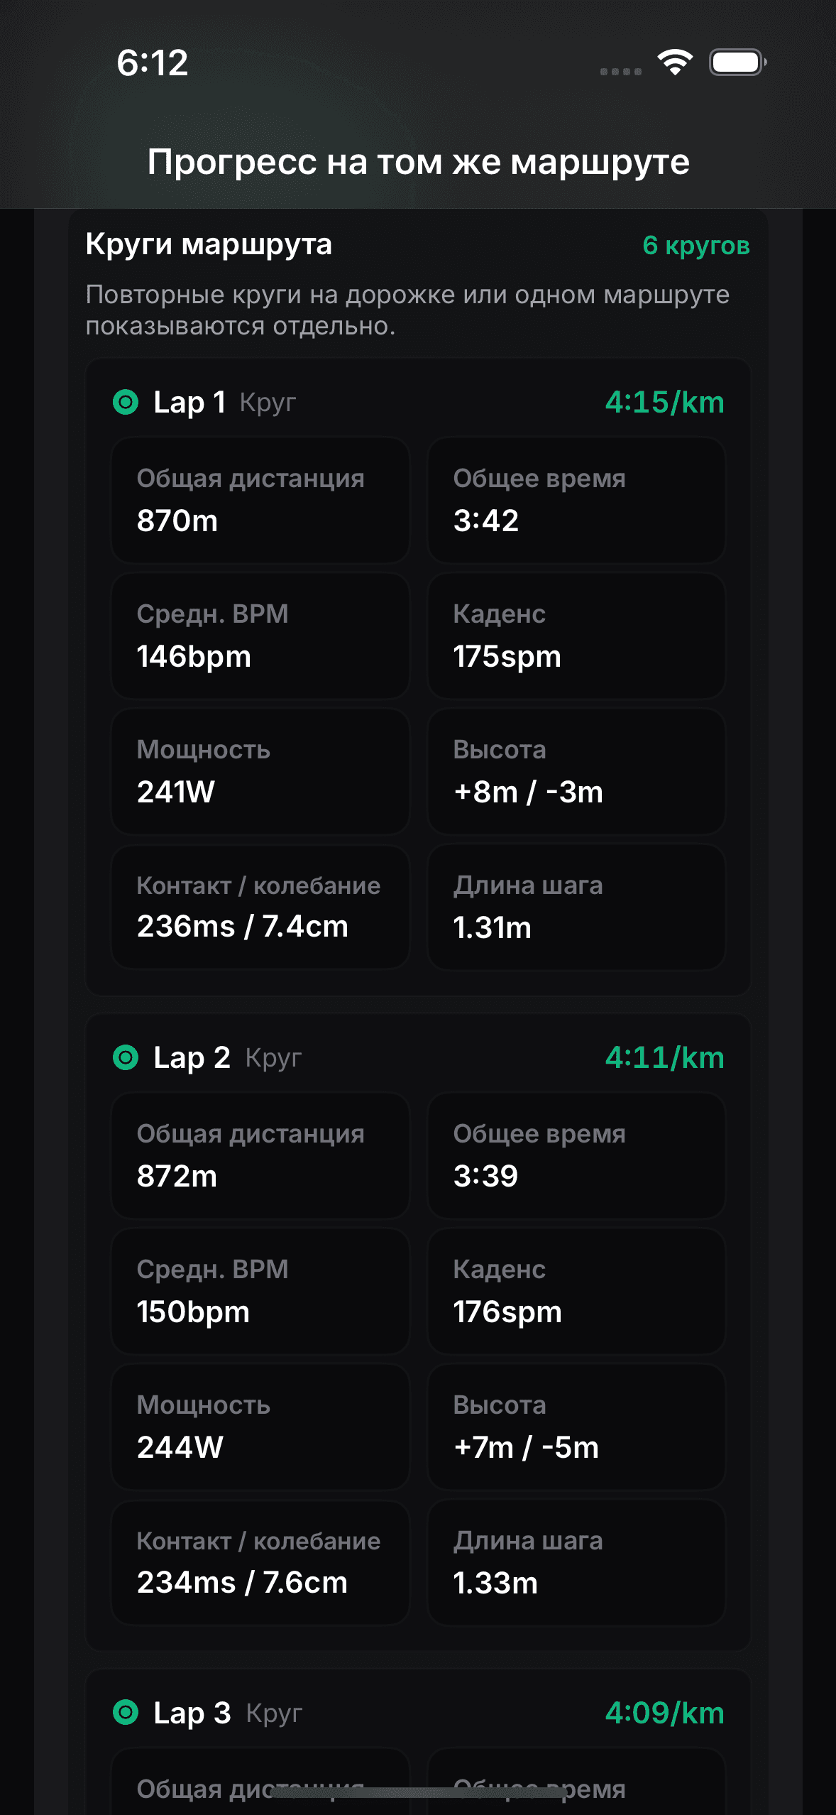This screenshot has width=836, height=1815.
Task: Select Длина шага 1.33m tile
Action: [x=576, y=1562]
